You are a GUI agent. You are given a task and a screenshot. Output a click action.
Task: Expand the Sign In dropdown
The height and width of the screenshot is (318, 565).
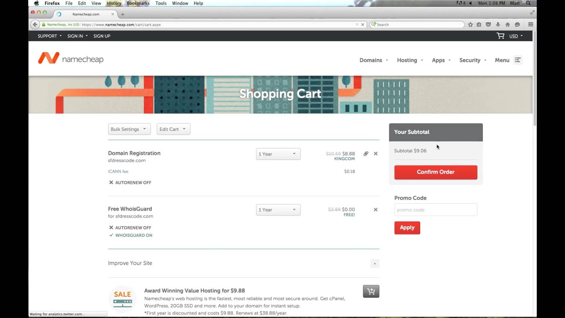77,36
